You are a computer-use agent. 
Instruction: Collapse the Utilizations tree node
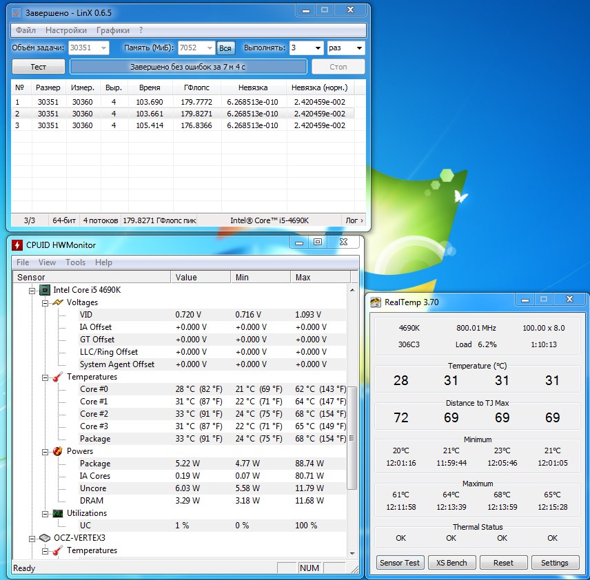45,514
